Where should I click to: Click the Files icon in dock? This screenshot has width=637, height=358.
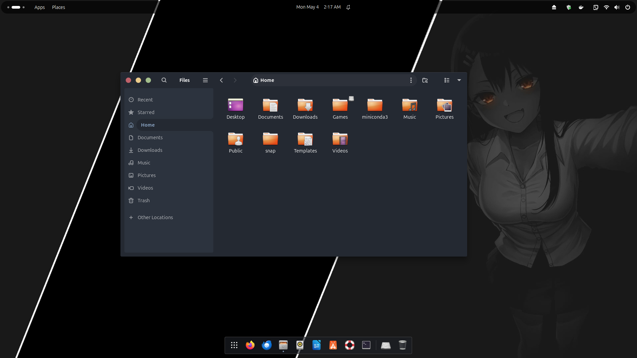click(283, 345)
